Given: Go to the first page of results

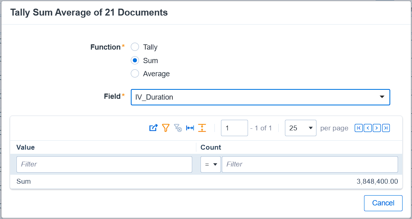Looking at the screenshot, I should [x=358, y=128].
